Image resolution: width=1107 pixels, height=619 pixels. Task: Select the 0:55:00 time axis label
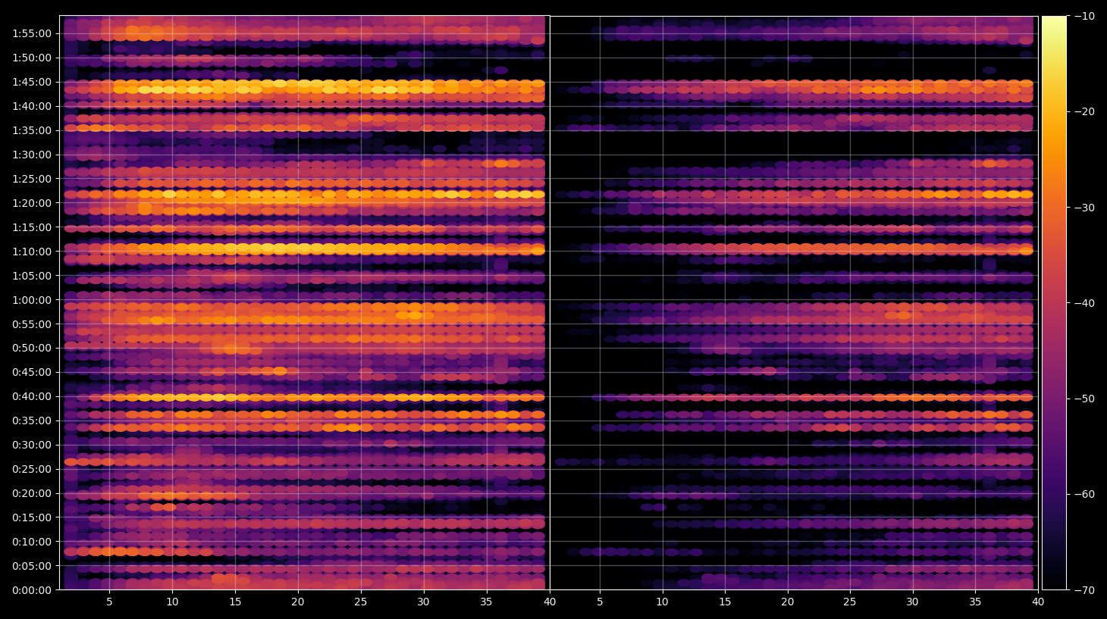pos(32,324)
